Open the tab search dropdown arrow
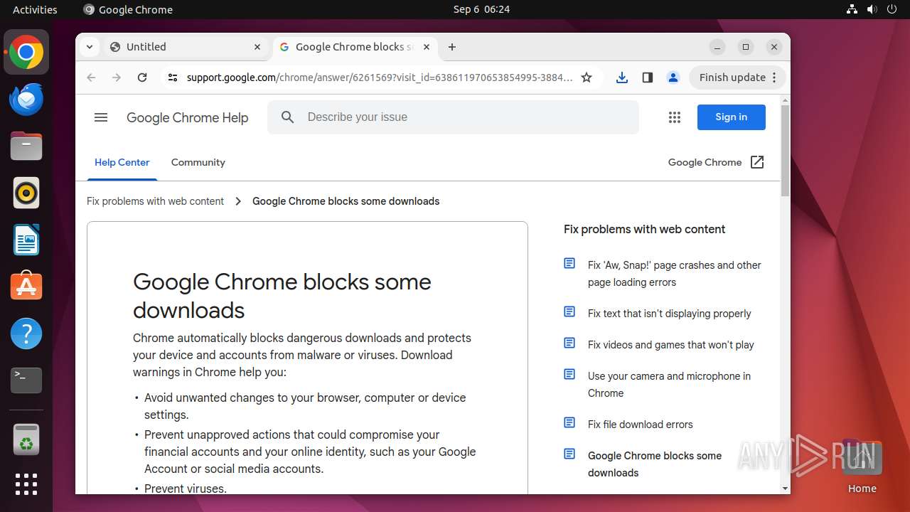The image size is (910, 512). pyautogui.click(x=89, y=47)
